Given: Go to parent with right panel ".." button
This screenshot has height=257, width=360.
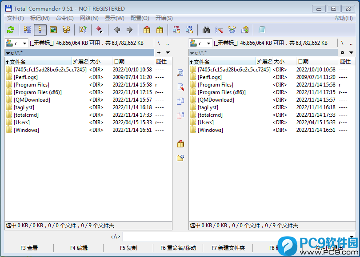Looking at the screenshot, I should pyautogui.click(x=351, y=43).
